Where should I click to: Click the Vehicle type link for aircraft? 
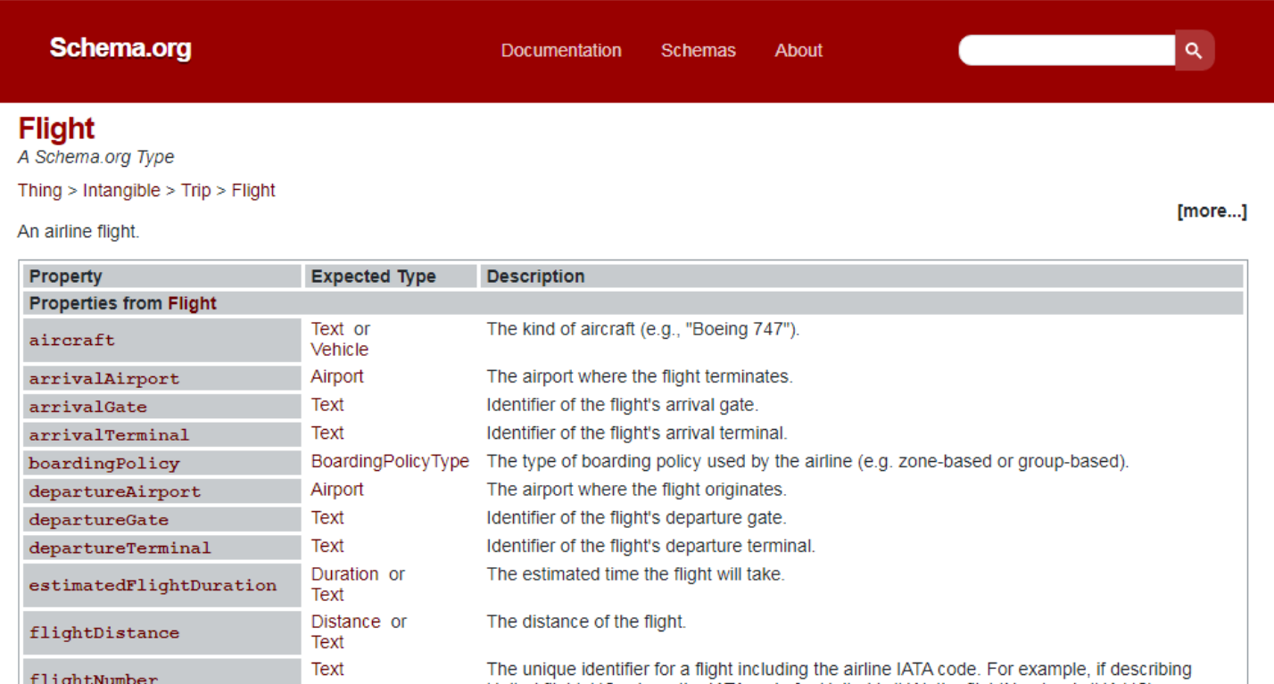point(339,350)
